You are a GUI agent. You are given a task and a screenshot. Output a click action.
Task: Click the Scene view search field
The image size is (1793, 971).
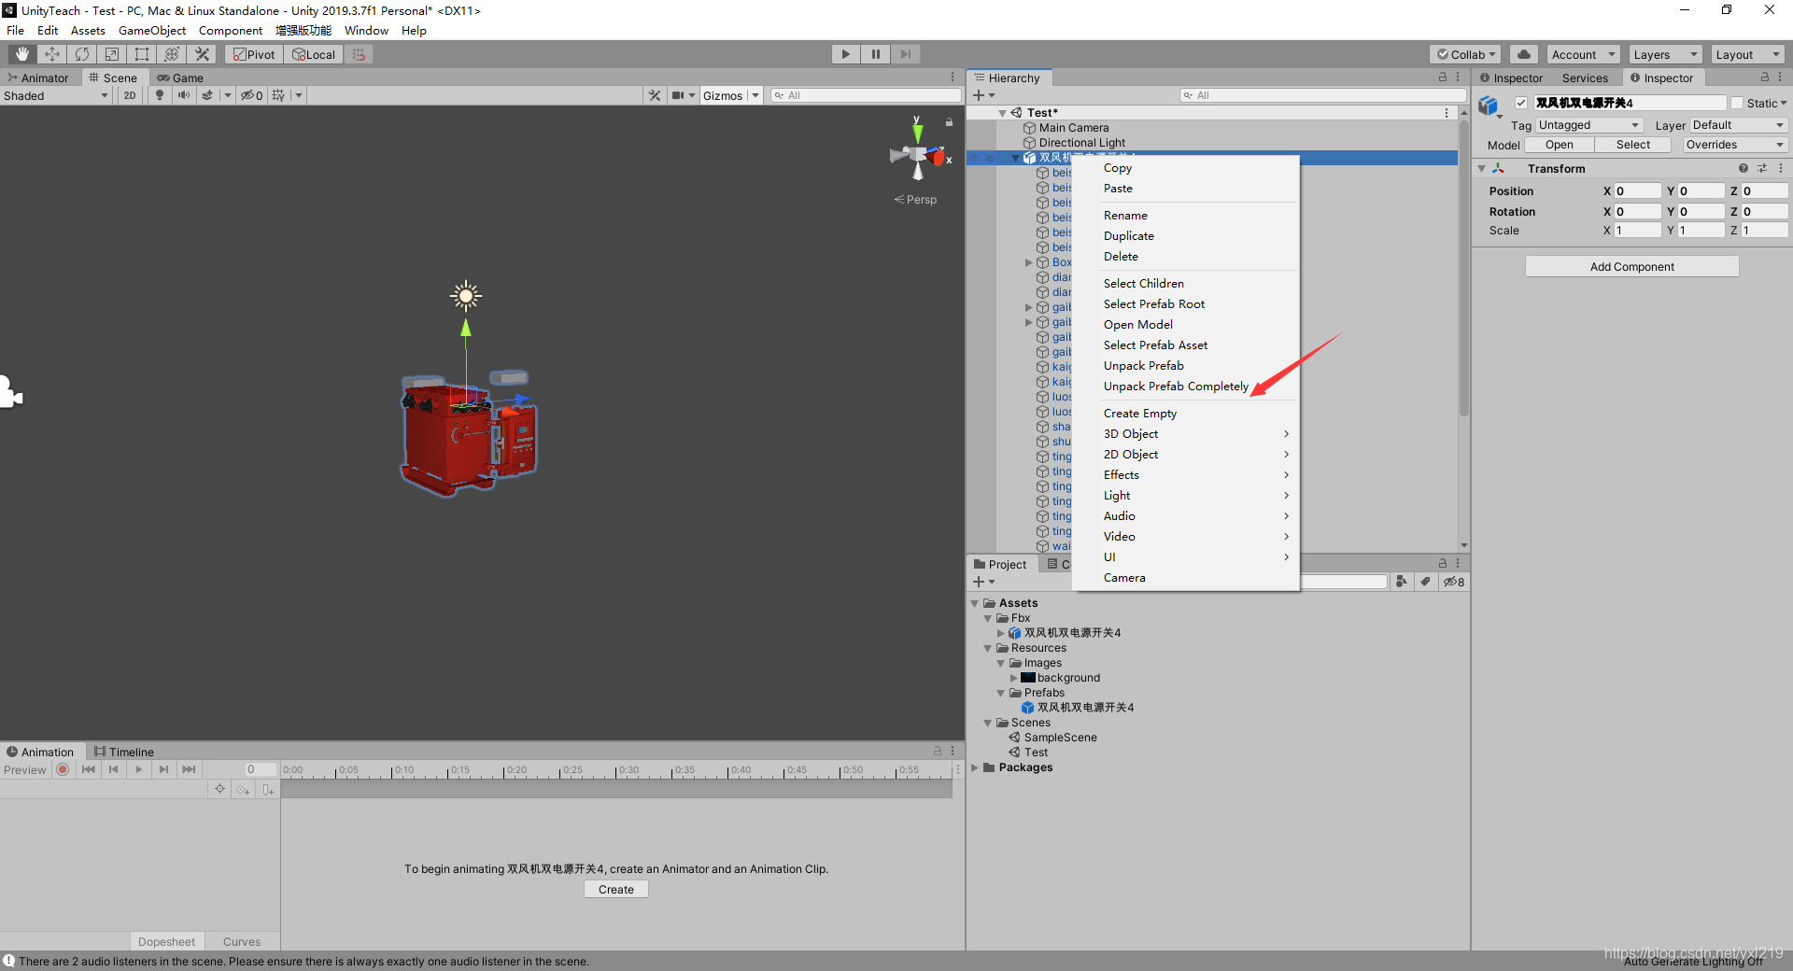click(866, 95)
